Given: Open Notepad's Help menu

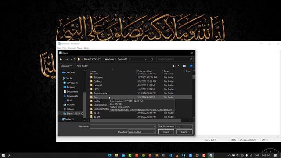Looking at the screenshot, I should 86,48.
